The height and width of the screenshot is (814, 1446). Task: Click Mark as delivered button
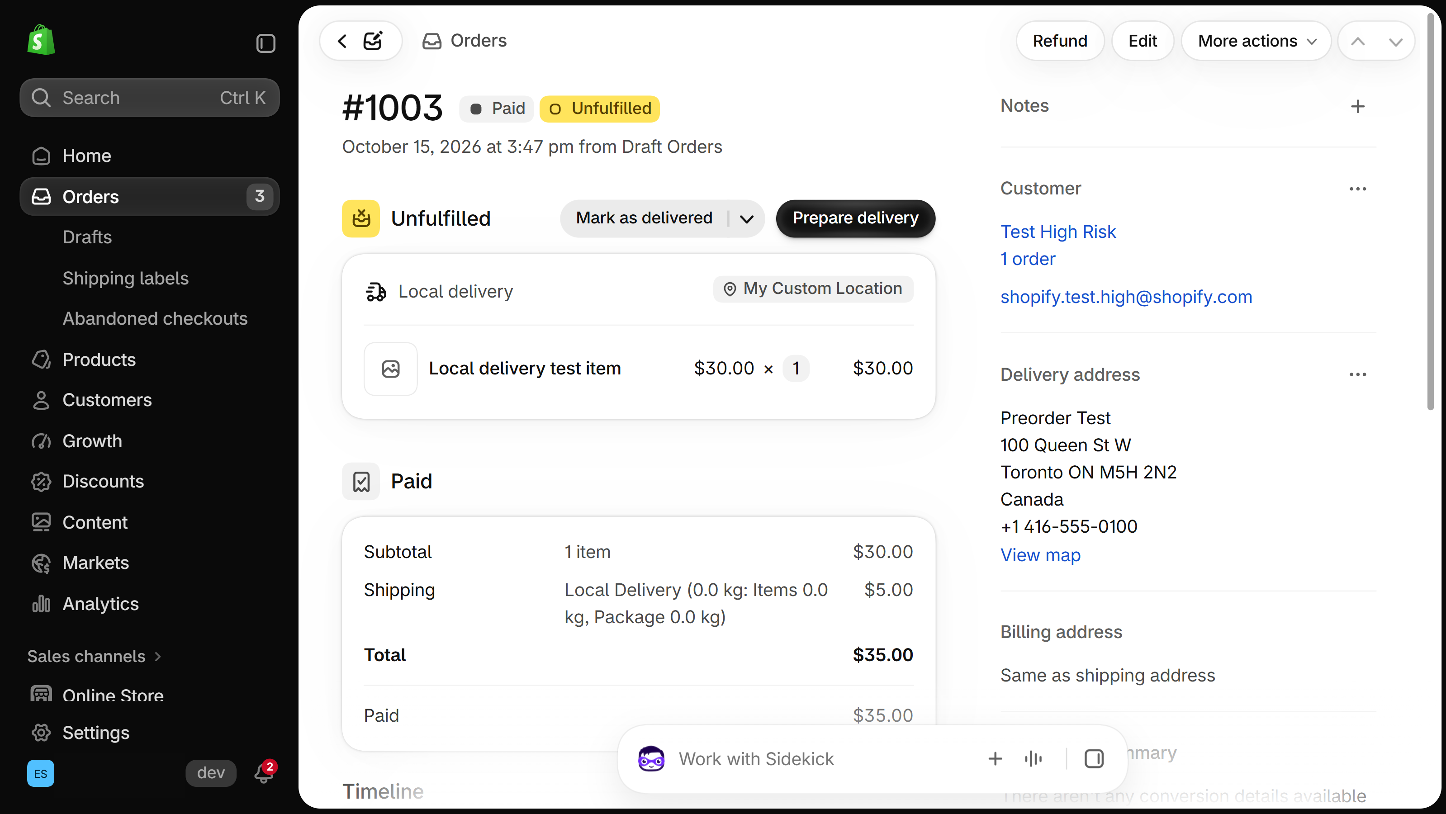tap(644, 218)
